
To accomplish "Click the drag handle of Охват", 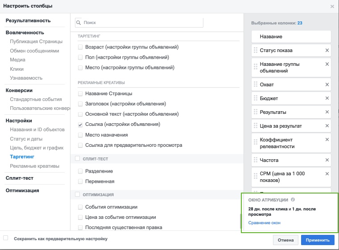I will click(x=256, y=85).
